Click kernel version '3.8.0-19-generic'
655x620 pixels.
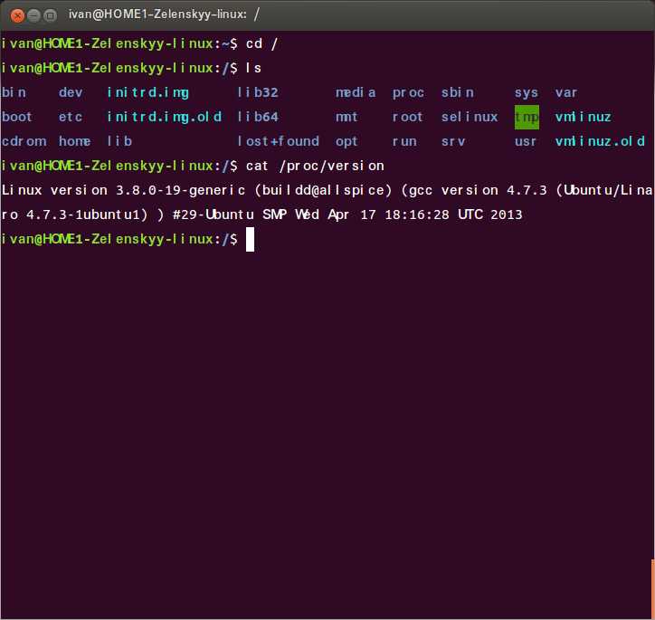180,190
